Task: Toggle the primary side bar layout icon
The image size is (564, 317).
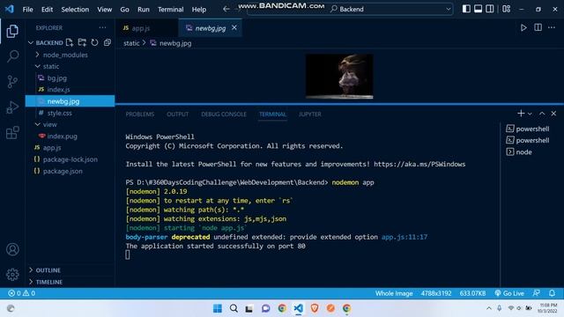Action: [x=466, y=9]
